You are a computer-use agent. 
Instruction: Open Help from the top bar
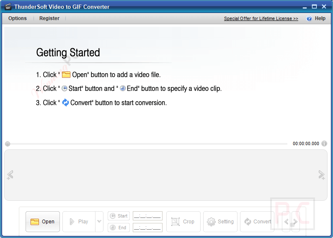tap(320, 18)
